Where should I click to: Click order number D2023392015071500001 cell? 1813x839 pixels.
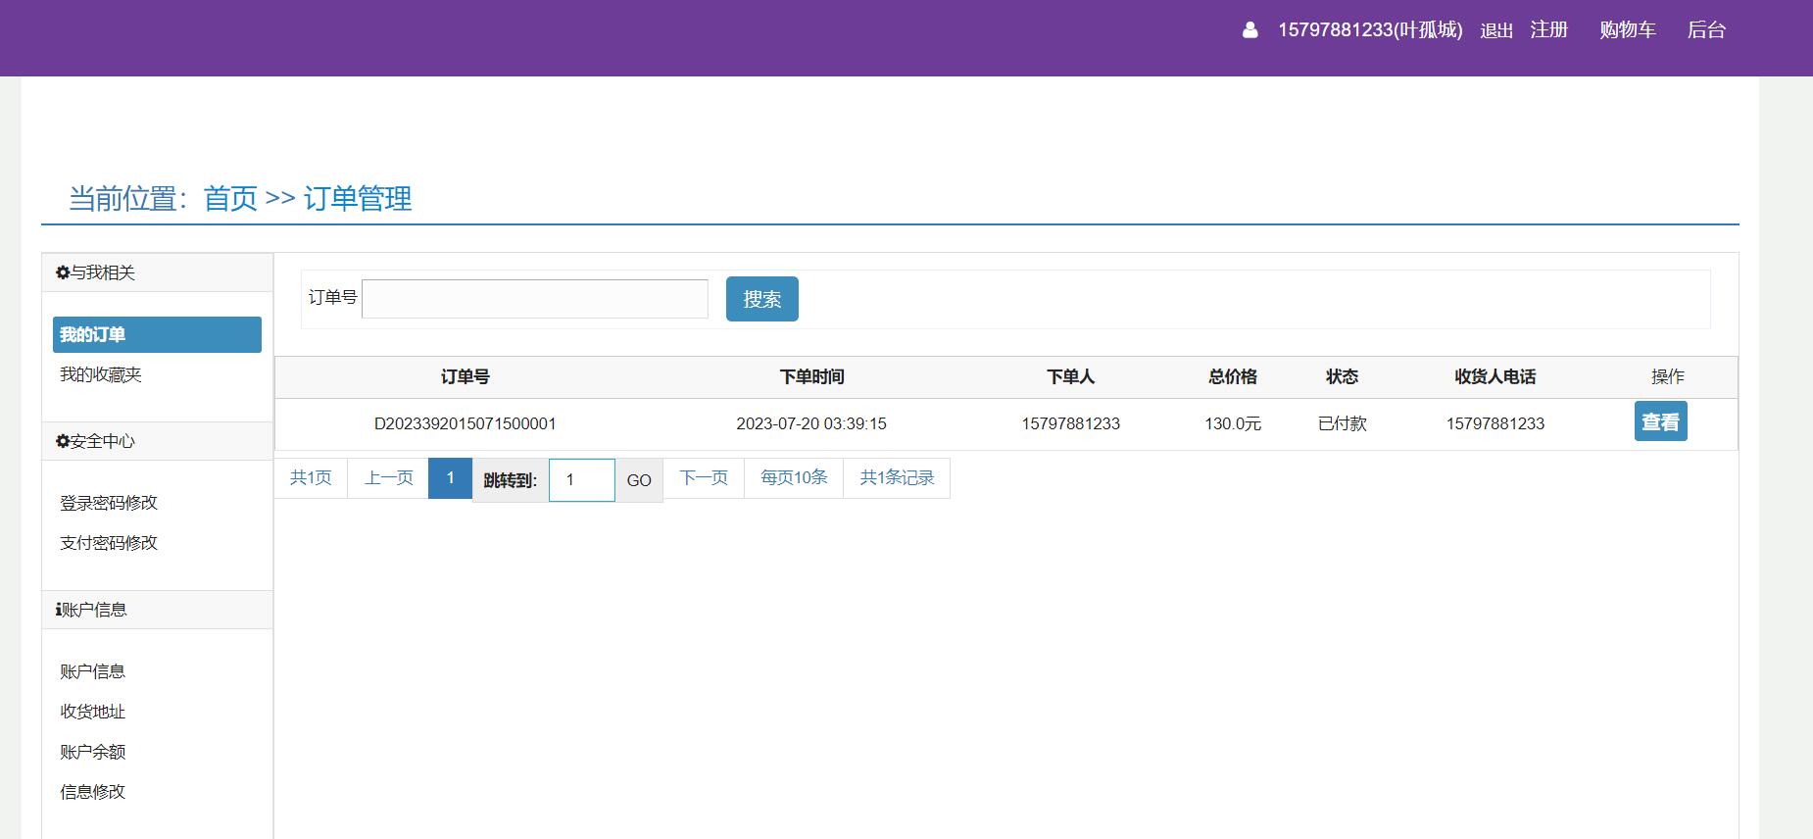point(465,423)
